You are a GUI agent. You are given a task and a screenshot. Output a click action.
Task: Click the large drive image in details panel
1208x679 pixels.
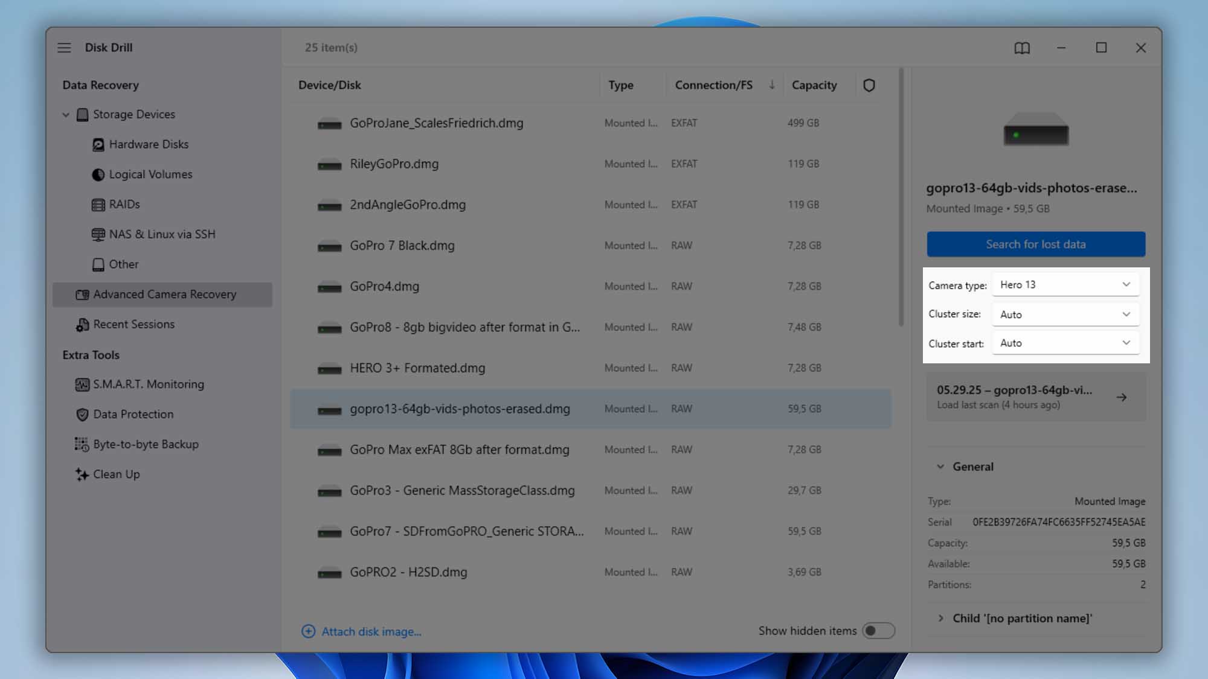click(x=1036, y=129)
